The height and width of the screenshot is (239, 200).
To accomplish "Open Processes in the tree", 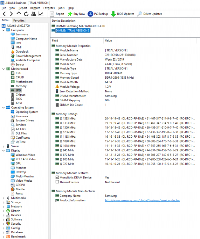I will click(19, 116).
